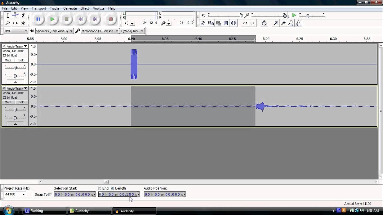Solo the first audio track

coord(21,60)
